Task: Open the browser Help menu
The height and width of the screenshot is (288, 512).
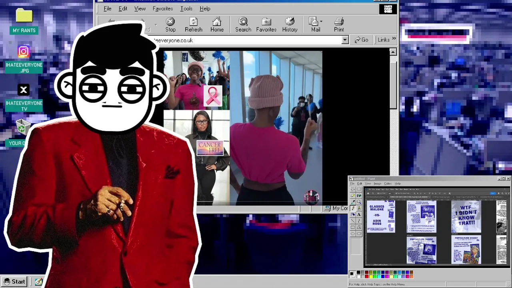Action: 205,8
